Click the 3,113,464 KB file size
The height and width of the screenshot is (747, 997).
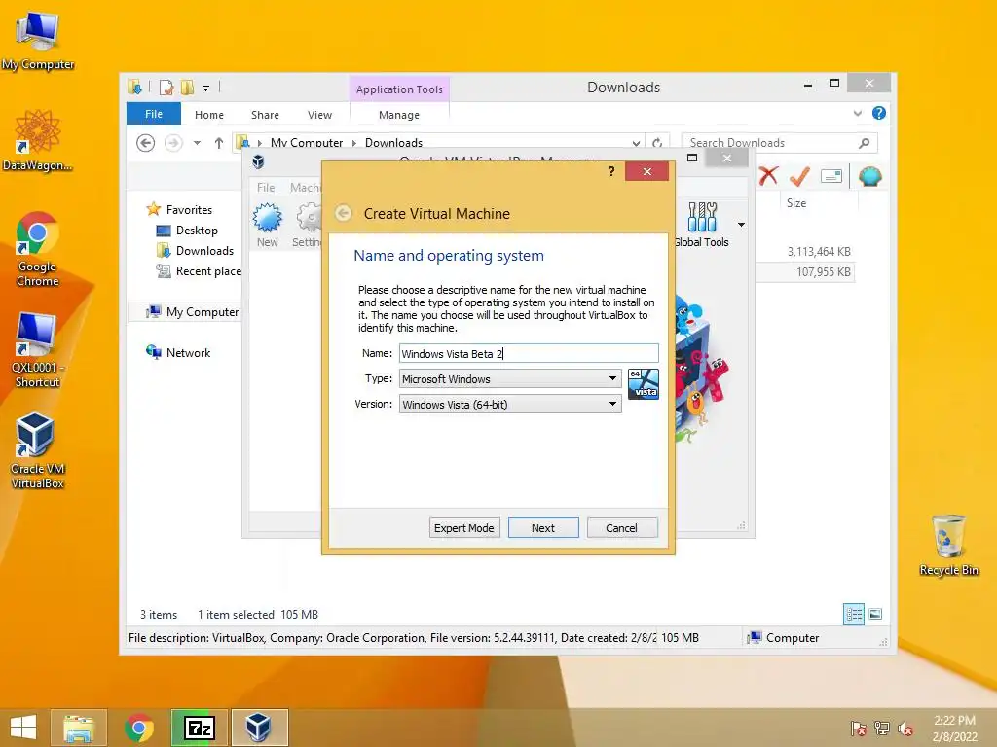point(818,252)
